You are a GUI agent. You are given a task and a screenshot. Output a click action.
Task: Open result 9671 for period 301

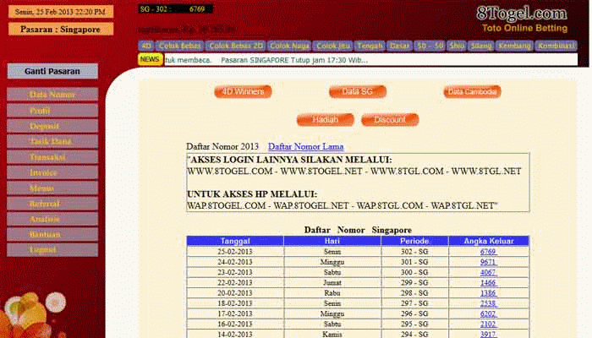click(x=489, y=262)
